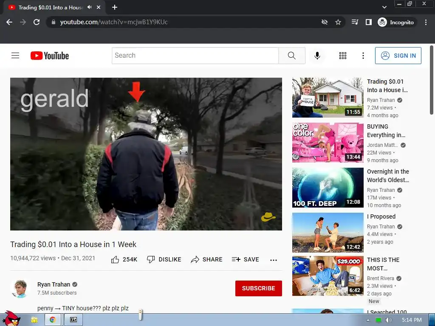
Task: Expand the tab search chevron
Action: click(384, 8)
